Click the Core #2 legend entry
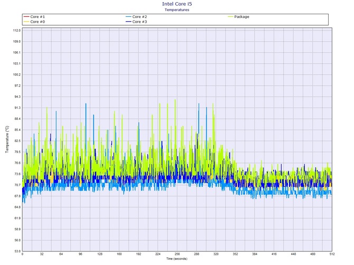354x265 pixels. [x=136, y=17]
